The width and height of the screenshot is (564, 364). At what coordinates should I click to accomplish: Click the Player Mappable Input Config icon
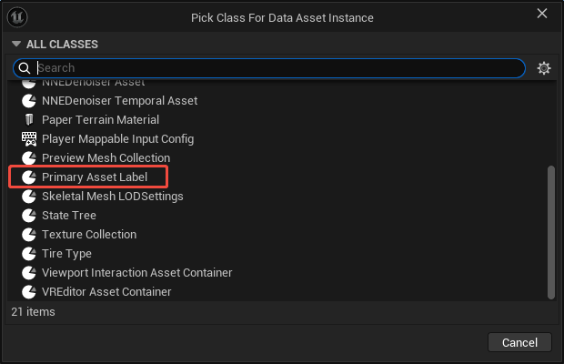(28, 139)
